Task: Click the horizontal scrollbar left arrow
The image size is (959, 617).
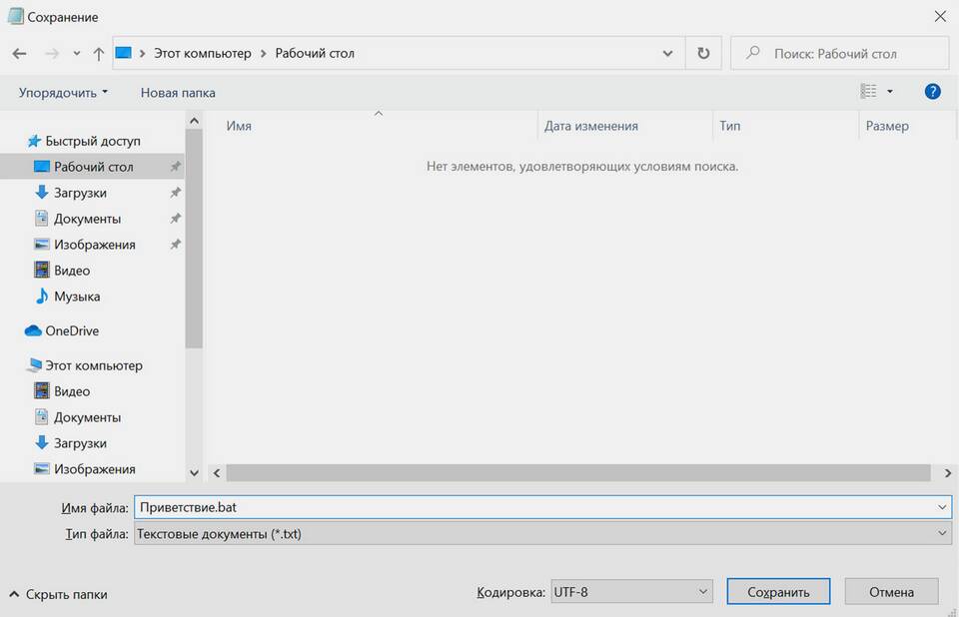Action: point(217,472)
